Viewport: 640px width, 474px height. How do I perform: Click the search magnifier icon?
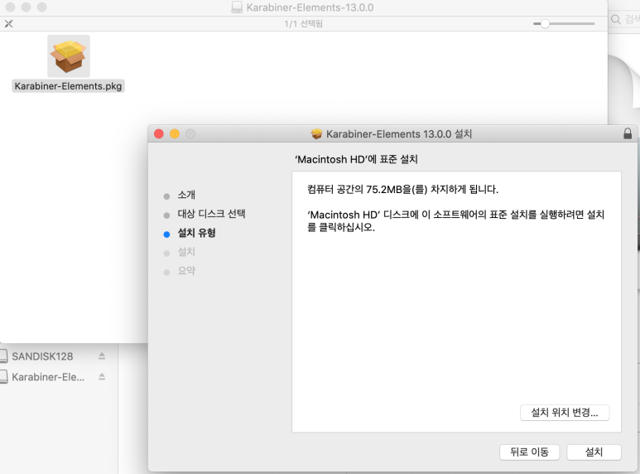point(615,19)
